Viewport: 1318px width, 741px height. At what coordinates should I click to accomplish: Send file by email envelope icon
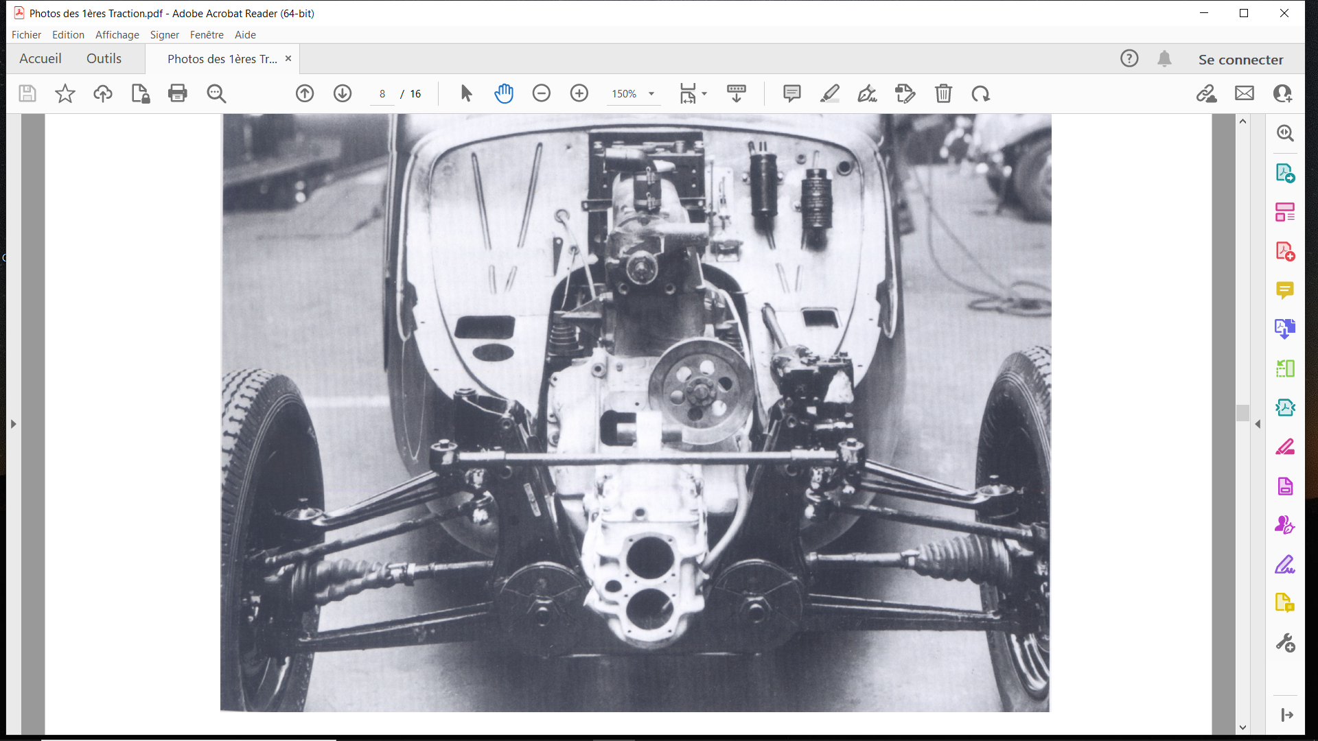[1244, 93]
